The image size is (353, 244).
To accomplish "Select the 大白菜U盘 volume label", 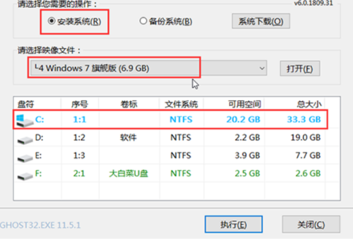I will [x=129, y=173].
